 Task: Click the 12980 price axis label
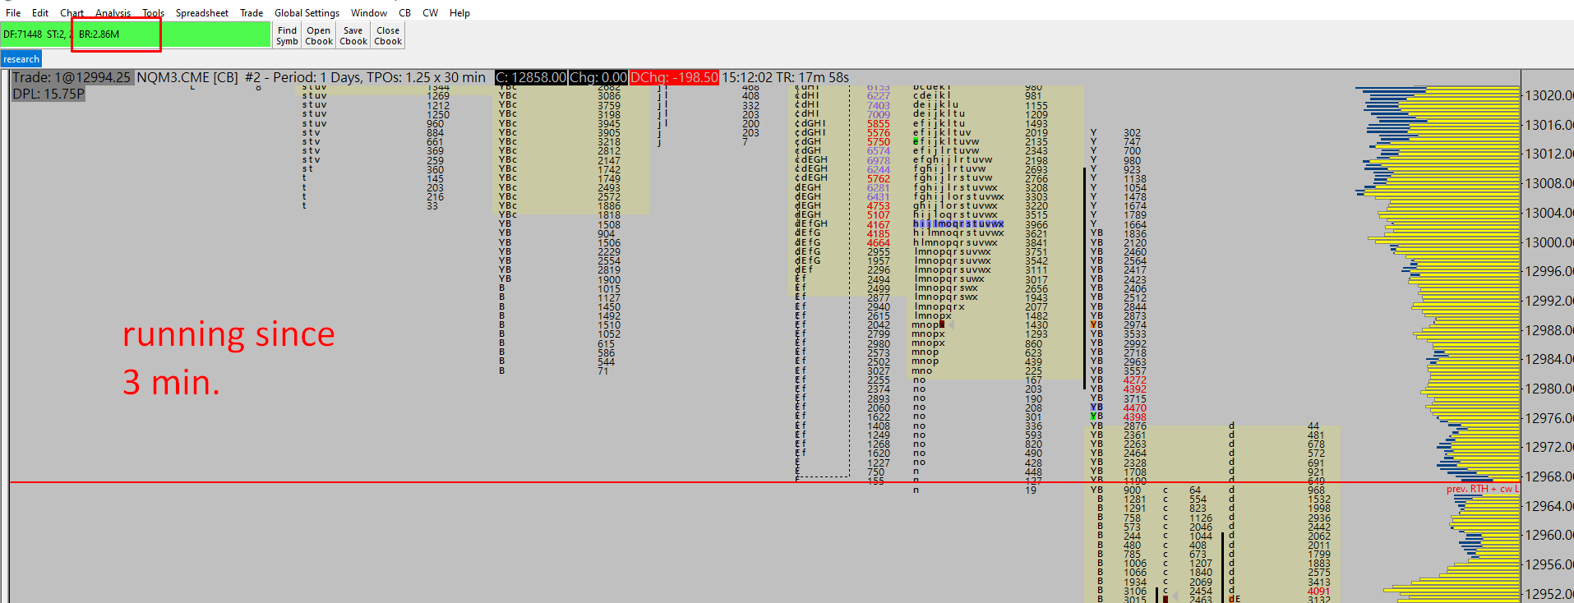point(1549,389)
